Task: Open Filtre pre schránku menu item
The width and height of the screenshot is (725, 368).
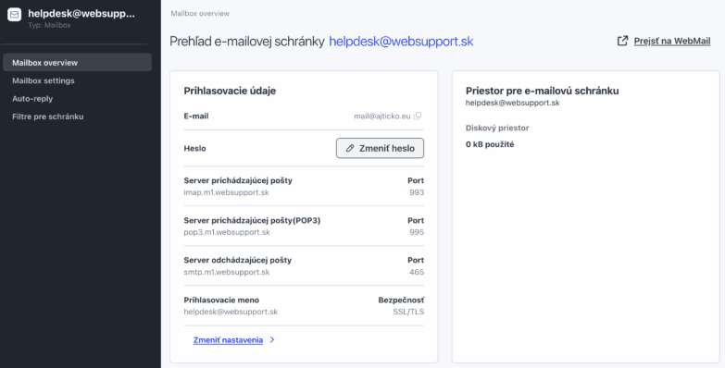Action: (47, 117)
